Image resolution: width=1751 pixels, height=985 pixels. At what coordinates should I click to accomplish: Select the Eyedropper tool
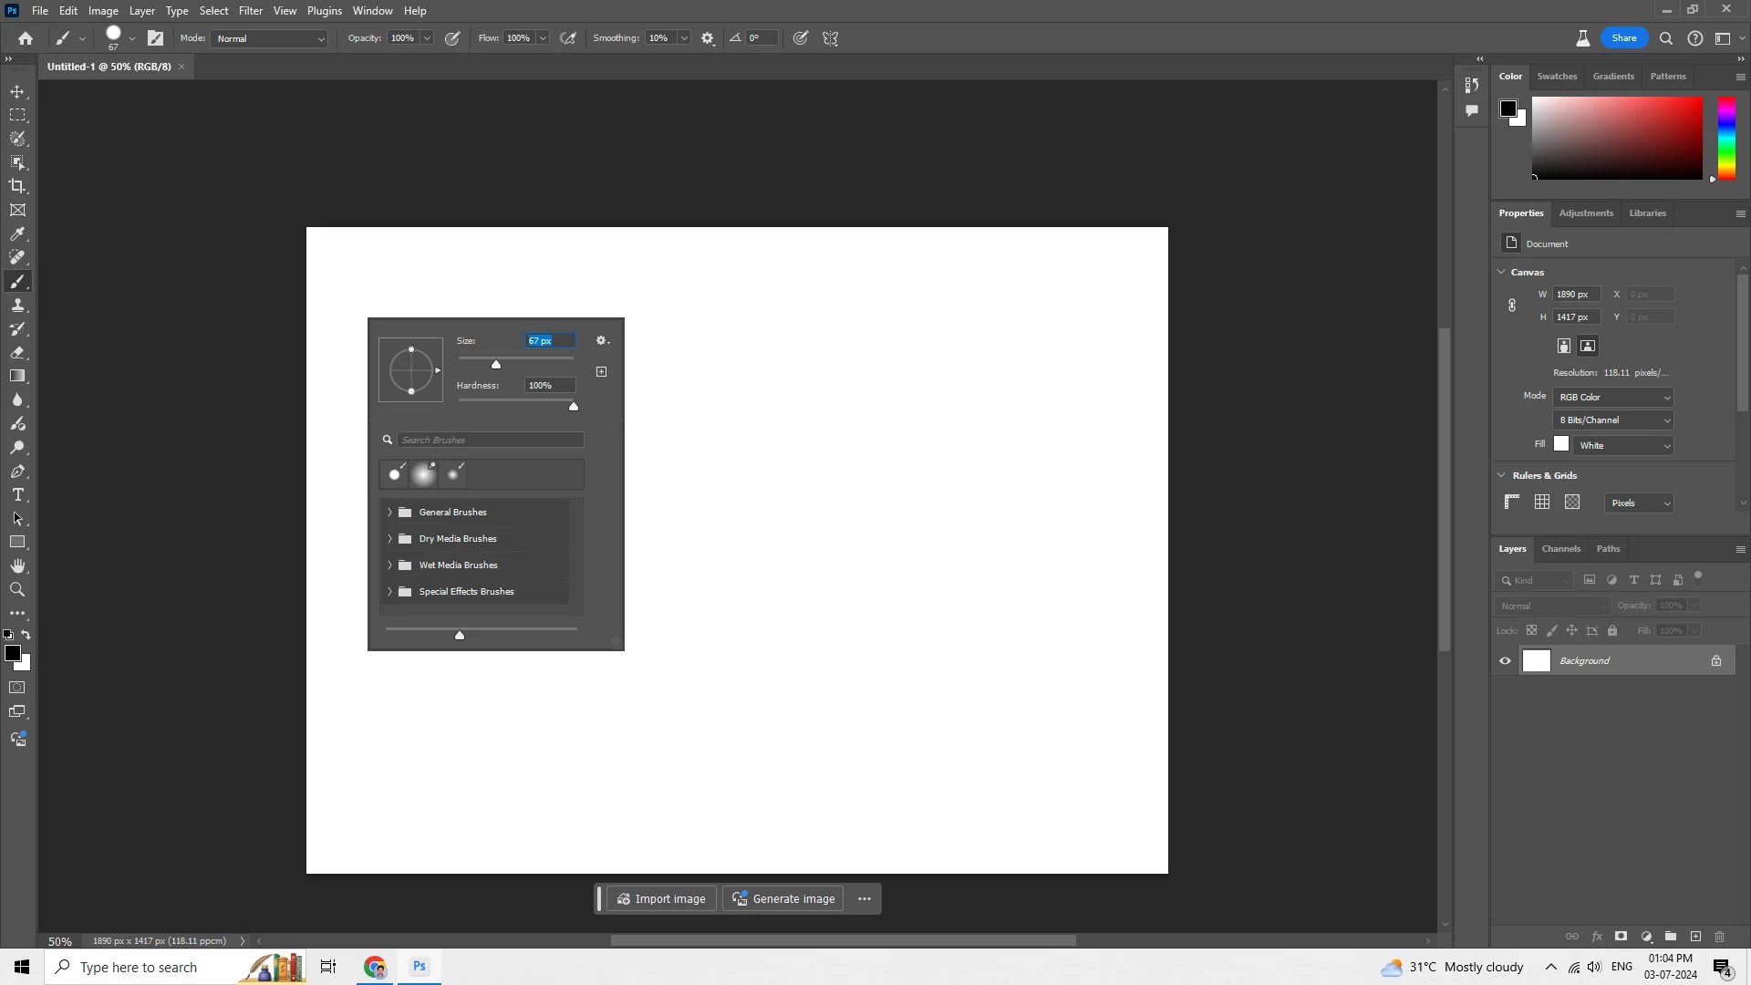(17, 233)
